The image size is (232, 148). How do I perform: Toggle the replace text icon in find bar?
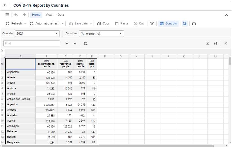coord(85,43)
